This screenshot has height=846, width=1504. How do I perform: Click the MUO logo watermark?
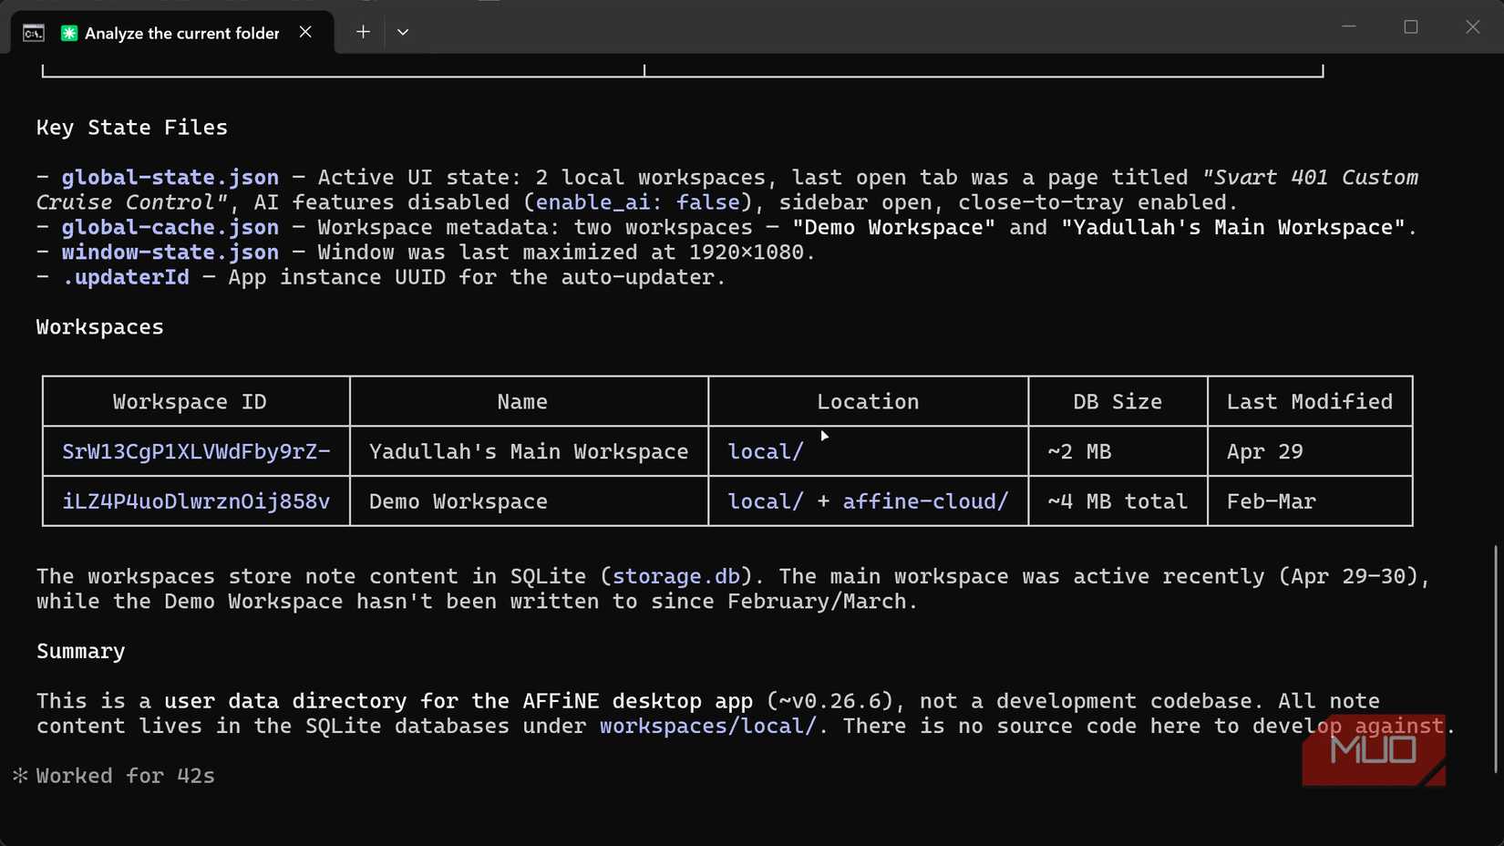(1373, 750)
